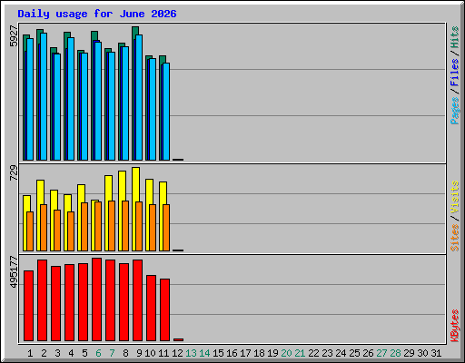The image size is (465, 363).
Task: Click the red KBytes bar for day 9
Action: 137,300
